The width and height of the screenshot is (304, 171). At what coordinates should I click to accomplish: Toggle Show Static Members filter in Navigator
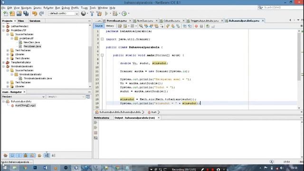[x=19, y=155]
